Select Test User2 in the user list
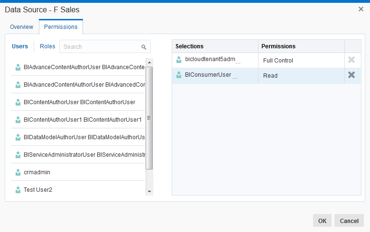The width and height of the screenshot is (370, 232). 78,189
